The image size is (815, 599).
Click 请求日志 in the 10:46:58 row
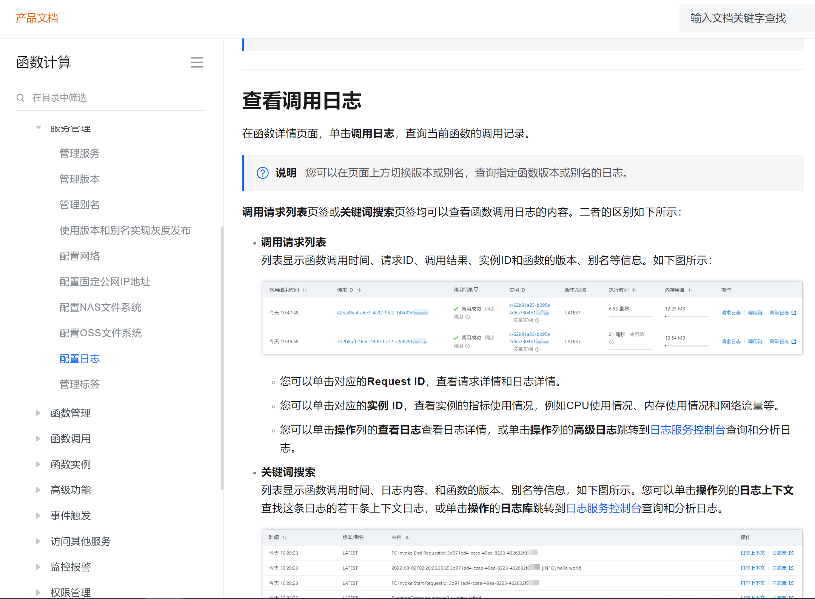[x=731, y=341]
